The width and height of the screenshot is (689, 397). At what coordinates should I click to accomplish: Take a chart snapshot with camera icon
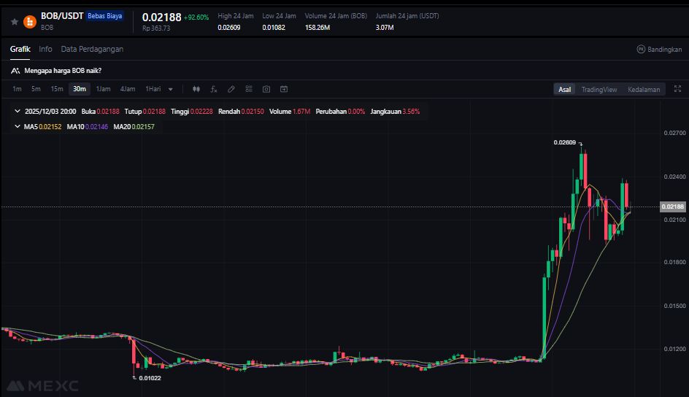[x=266, y=89]
